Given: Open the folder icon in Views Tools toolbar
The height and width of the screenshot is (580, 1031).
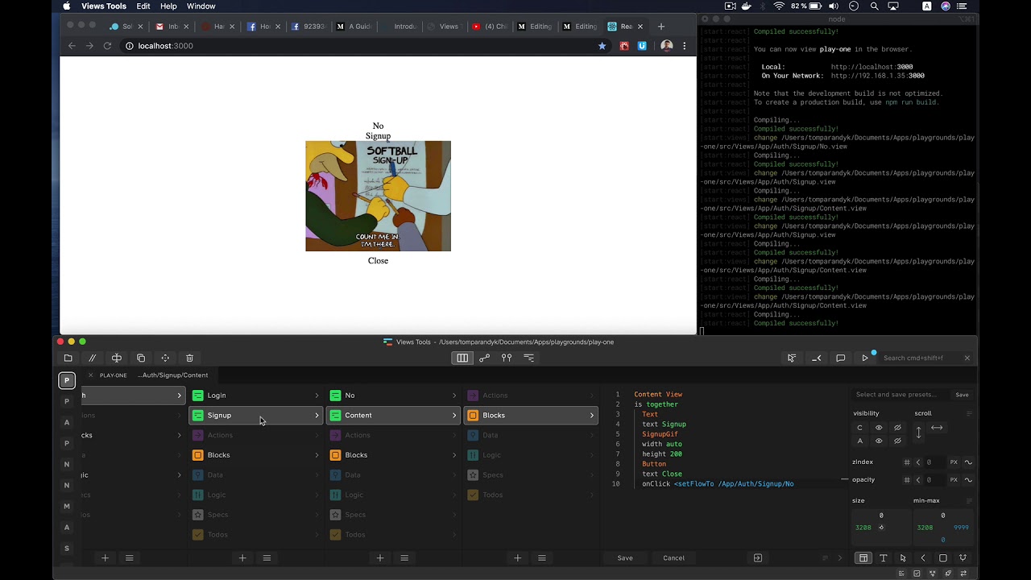Looking at the screenshot, I should click(x=68, y=358).
